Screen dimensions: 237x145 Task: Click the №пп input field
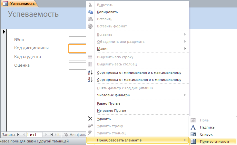click(77, 40)
